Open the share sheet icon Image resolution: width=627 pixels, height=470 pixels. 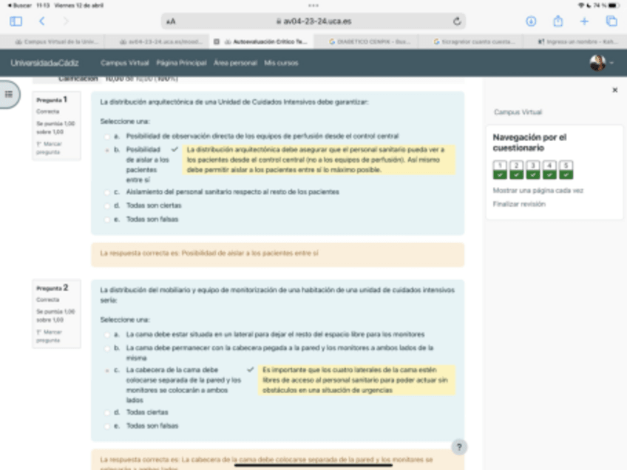pos(558,21)
